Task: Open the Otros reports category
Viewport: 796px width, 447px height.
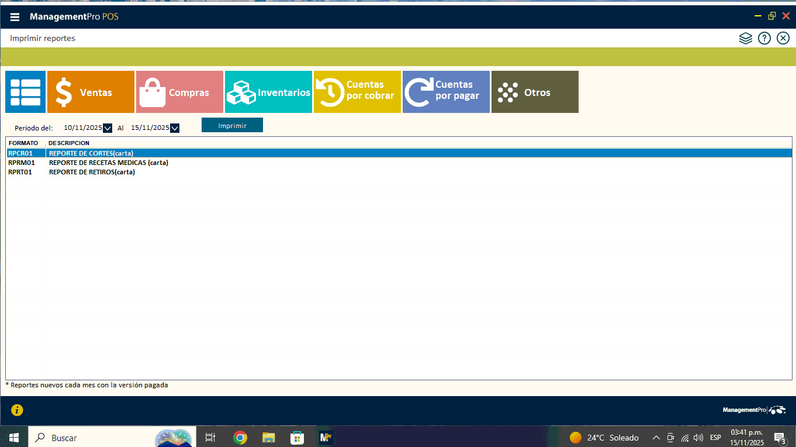Action: pos(535,92)
